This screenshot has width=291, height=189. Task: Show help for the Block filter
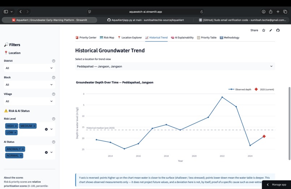[x=54, y=78]
